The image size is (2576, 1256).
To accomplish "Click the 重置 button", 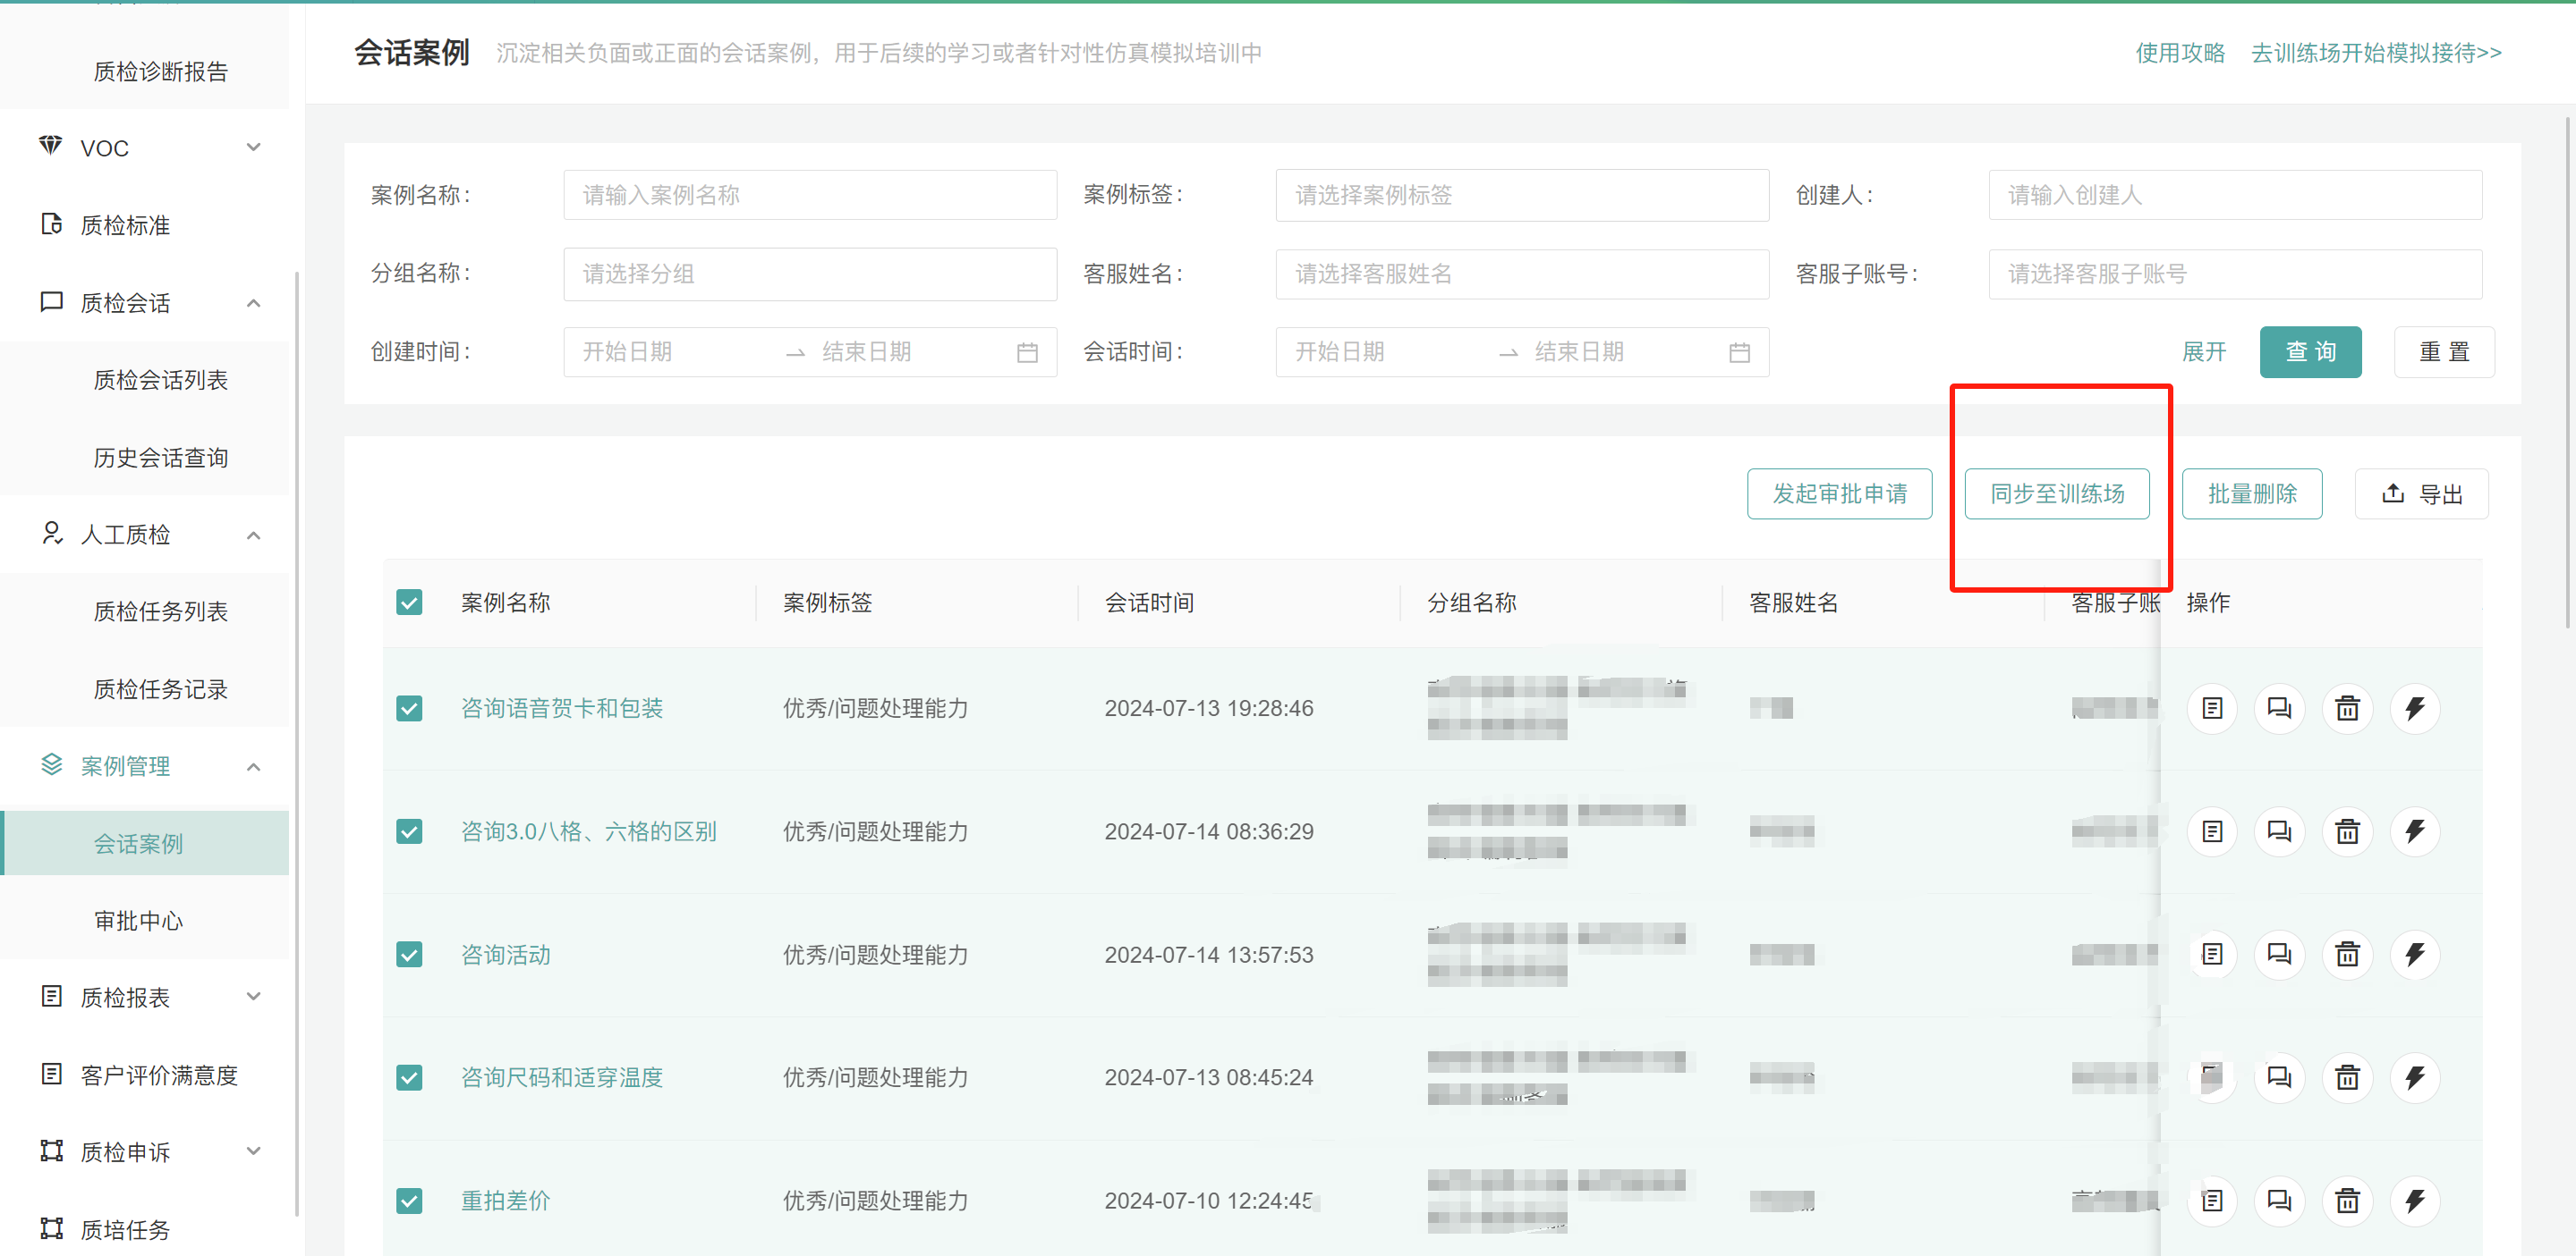I will pos(2444,351).
